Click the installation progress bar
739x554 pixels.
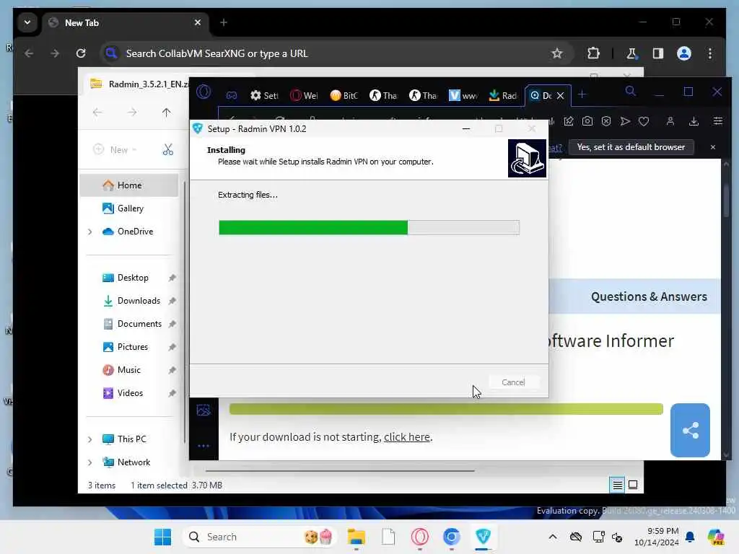click(369, 227)
